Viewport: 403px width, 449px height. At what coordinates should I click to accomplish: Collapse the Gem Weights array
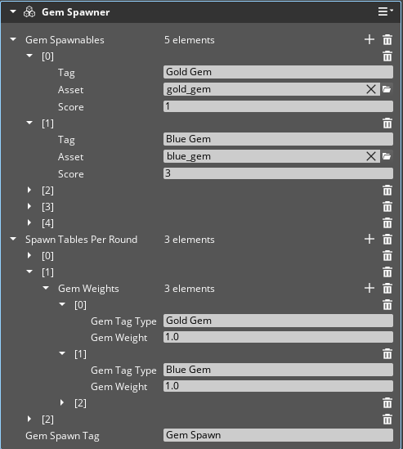[x=46, y=288]
